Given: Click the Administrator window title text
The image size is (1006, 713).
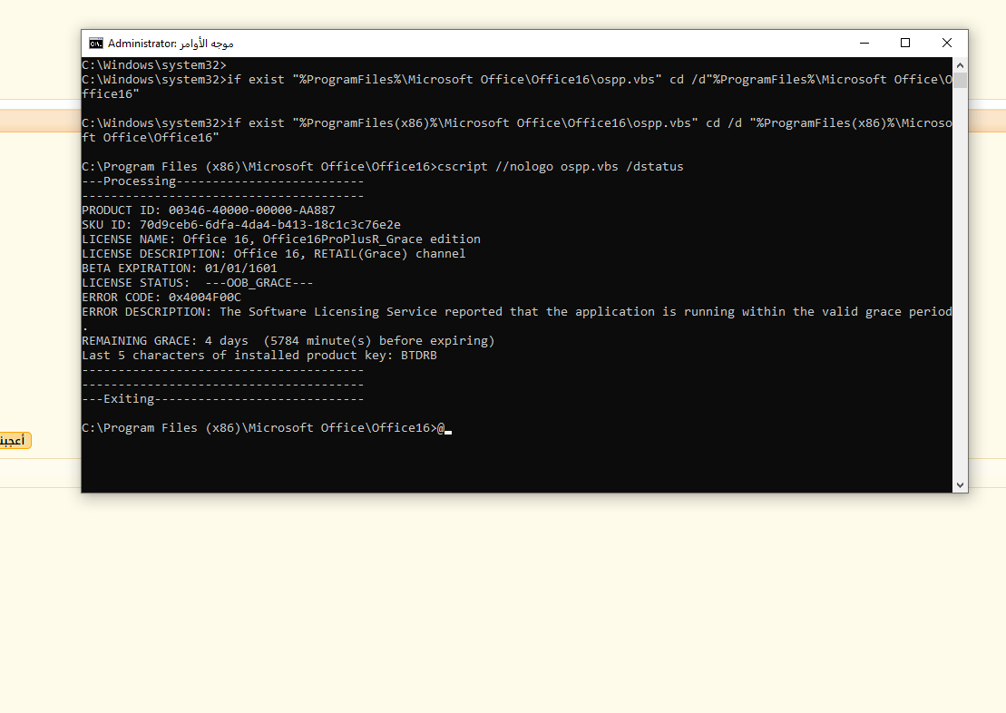Looking at the screenshot, I should [x=171, y=43].
